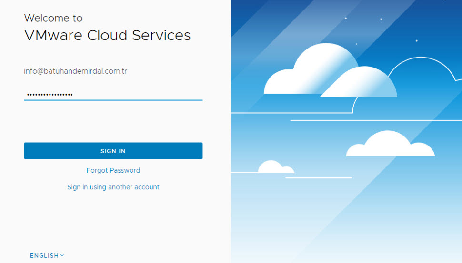Image resolution: width=462 pixels, height=263 pixels.
Task: Click the star dot below the outlined cloud's right
Action: (416, 41)
